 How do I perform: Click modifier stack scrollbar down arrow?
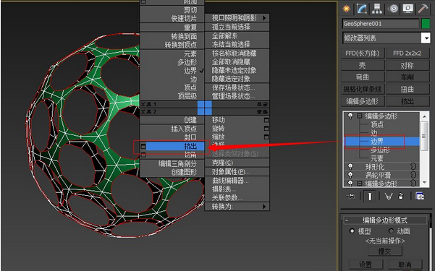(424, 182)
